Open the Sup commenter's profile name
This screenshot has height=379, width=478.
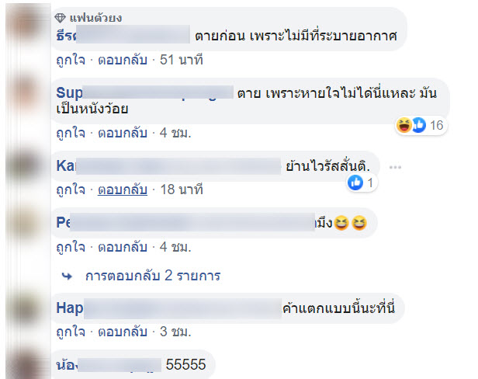145,92
